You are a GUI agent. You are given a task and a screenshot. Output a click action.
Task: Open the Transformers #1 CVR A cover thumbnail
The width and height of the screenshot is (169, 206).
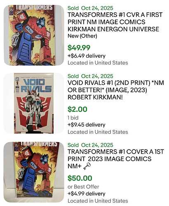(x=34, y=35)
